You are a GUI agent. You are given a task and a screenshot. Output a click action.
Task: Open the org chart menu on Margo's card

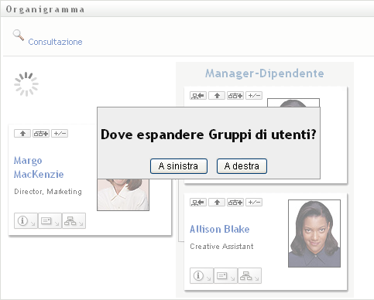pyautogui.click(x=74, y=220)
